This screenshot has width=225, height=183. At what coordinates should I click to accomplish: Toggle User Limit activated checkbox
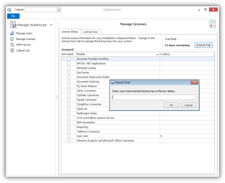pos(69,136)
